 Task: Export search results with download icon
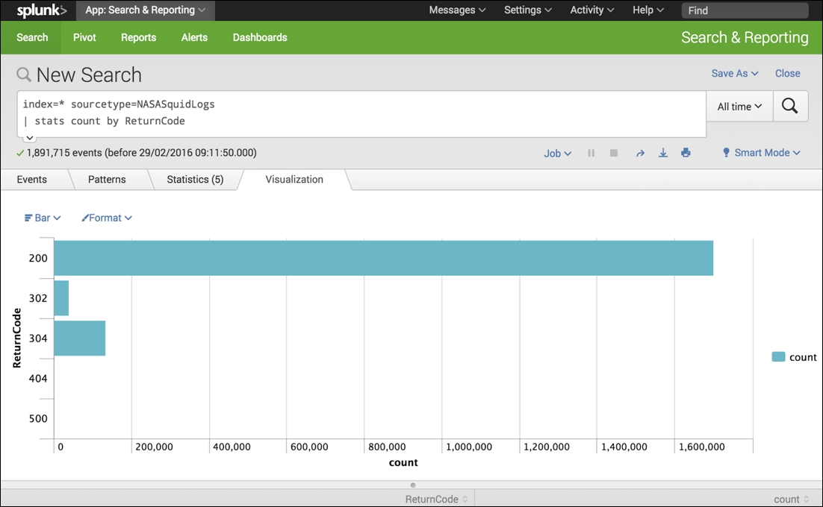click(663, 152)
